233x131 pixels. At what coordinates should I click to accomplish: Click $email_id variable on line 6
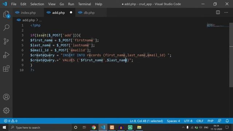click(39, 50)
